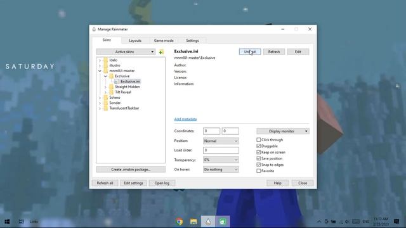Open the Transparency dropdown
Image resolution: width=406 pixels, height=228 pixels.
point(221,160)
